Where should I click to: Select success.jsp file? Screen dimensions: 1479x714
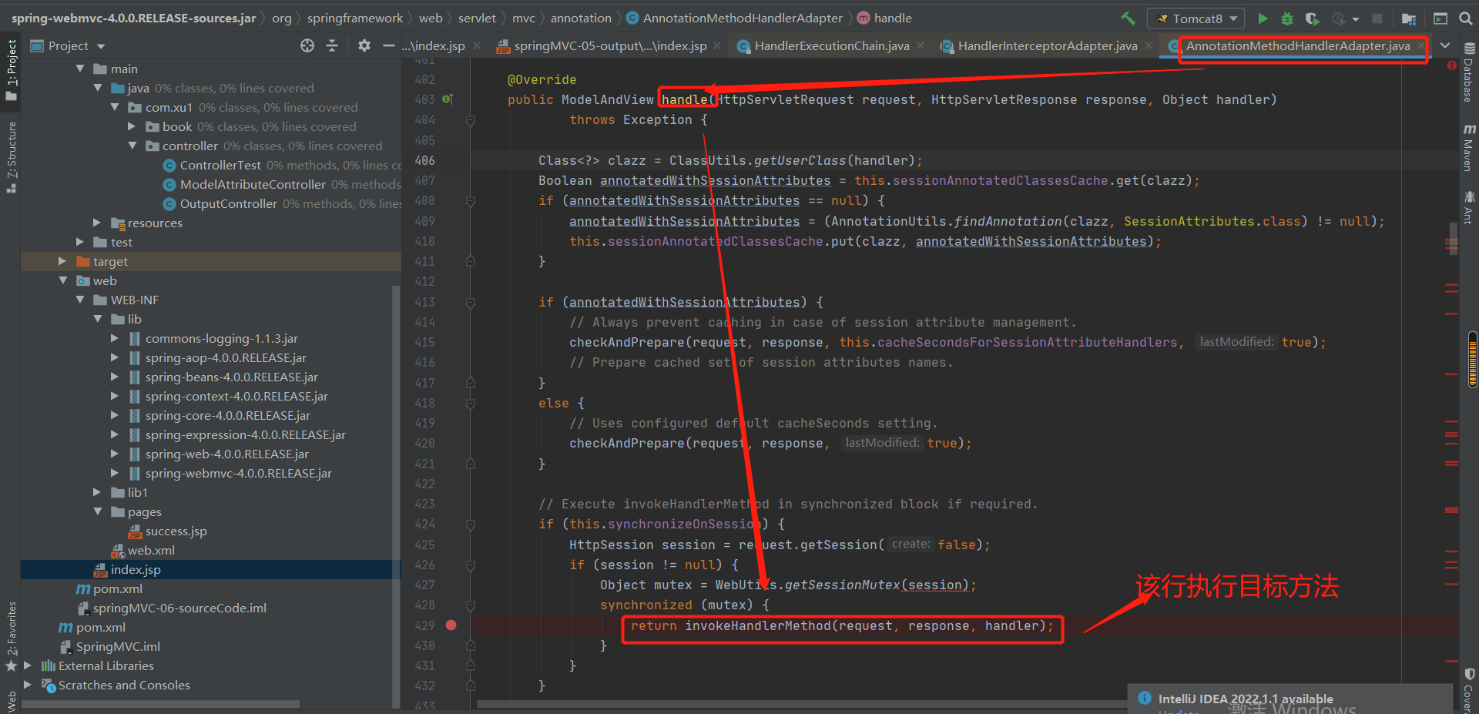[176, 531]
